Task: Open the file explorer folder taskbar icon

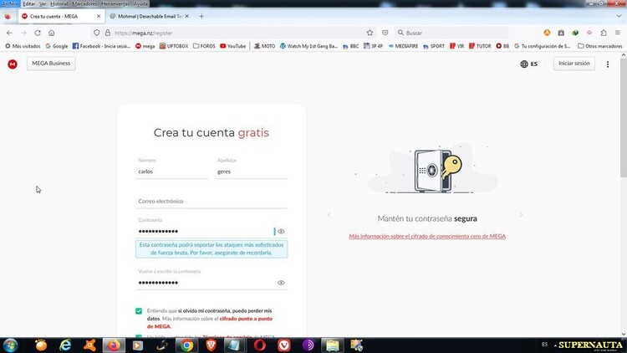Action: pyautogui.click(x=332, y=345)
